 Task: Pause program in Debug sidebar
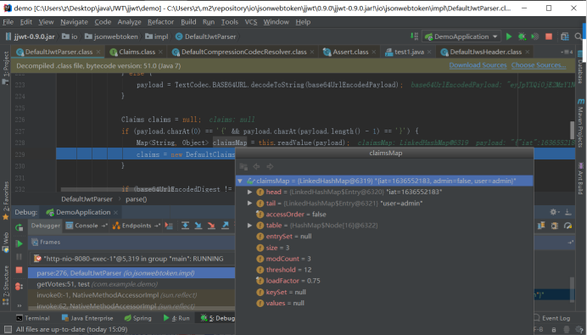pyautogui.click(x=19, y=257)
